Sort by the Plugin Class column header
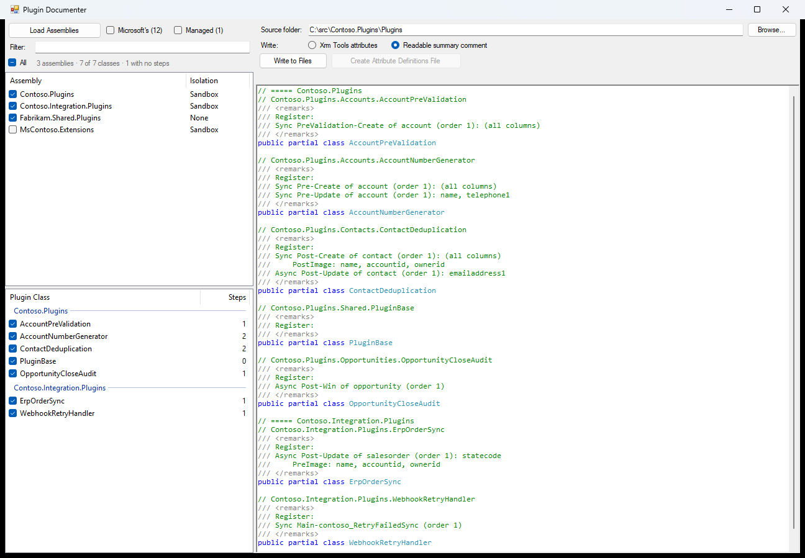Image resolution: width=805 pixels, height=558 pixels. 103,297
